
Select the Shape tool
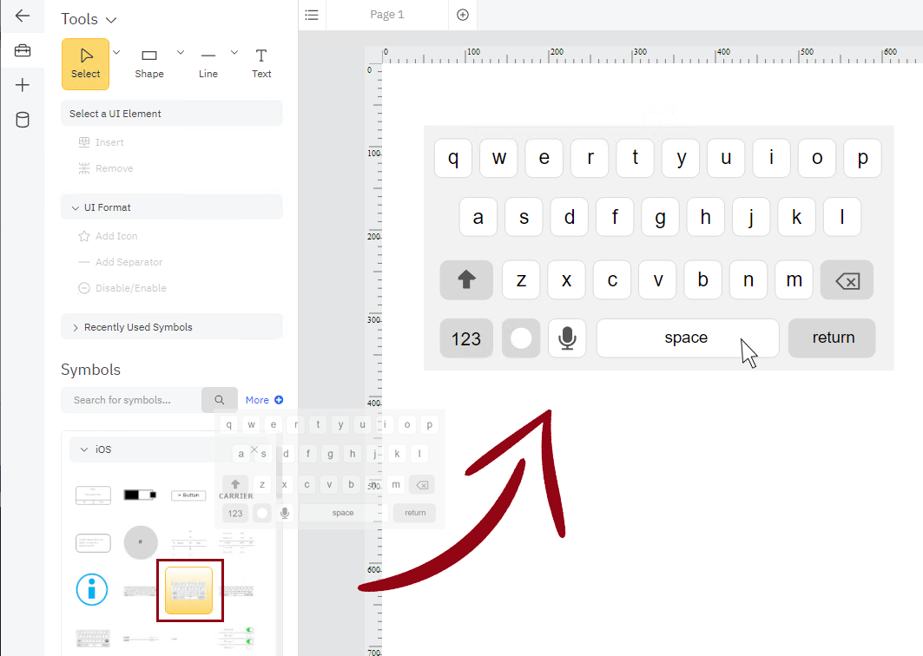click(x=148, y=62)
